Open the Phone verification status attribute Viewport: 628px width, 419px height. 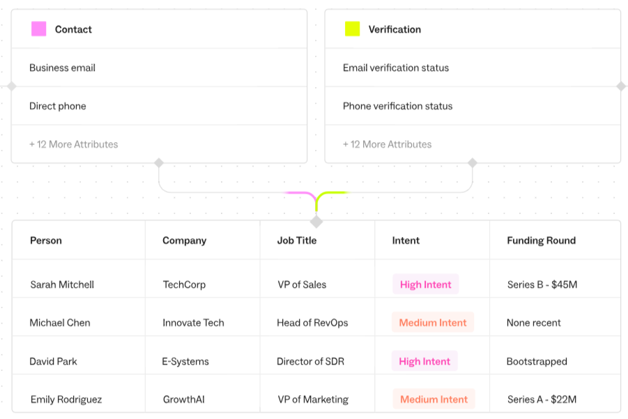click(473, 106)
